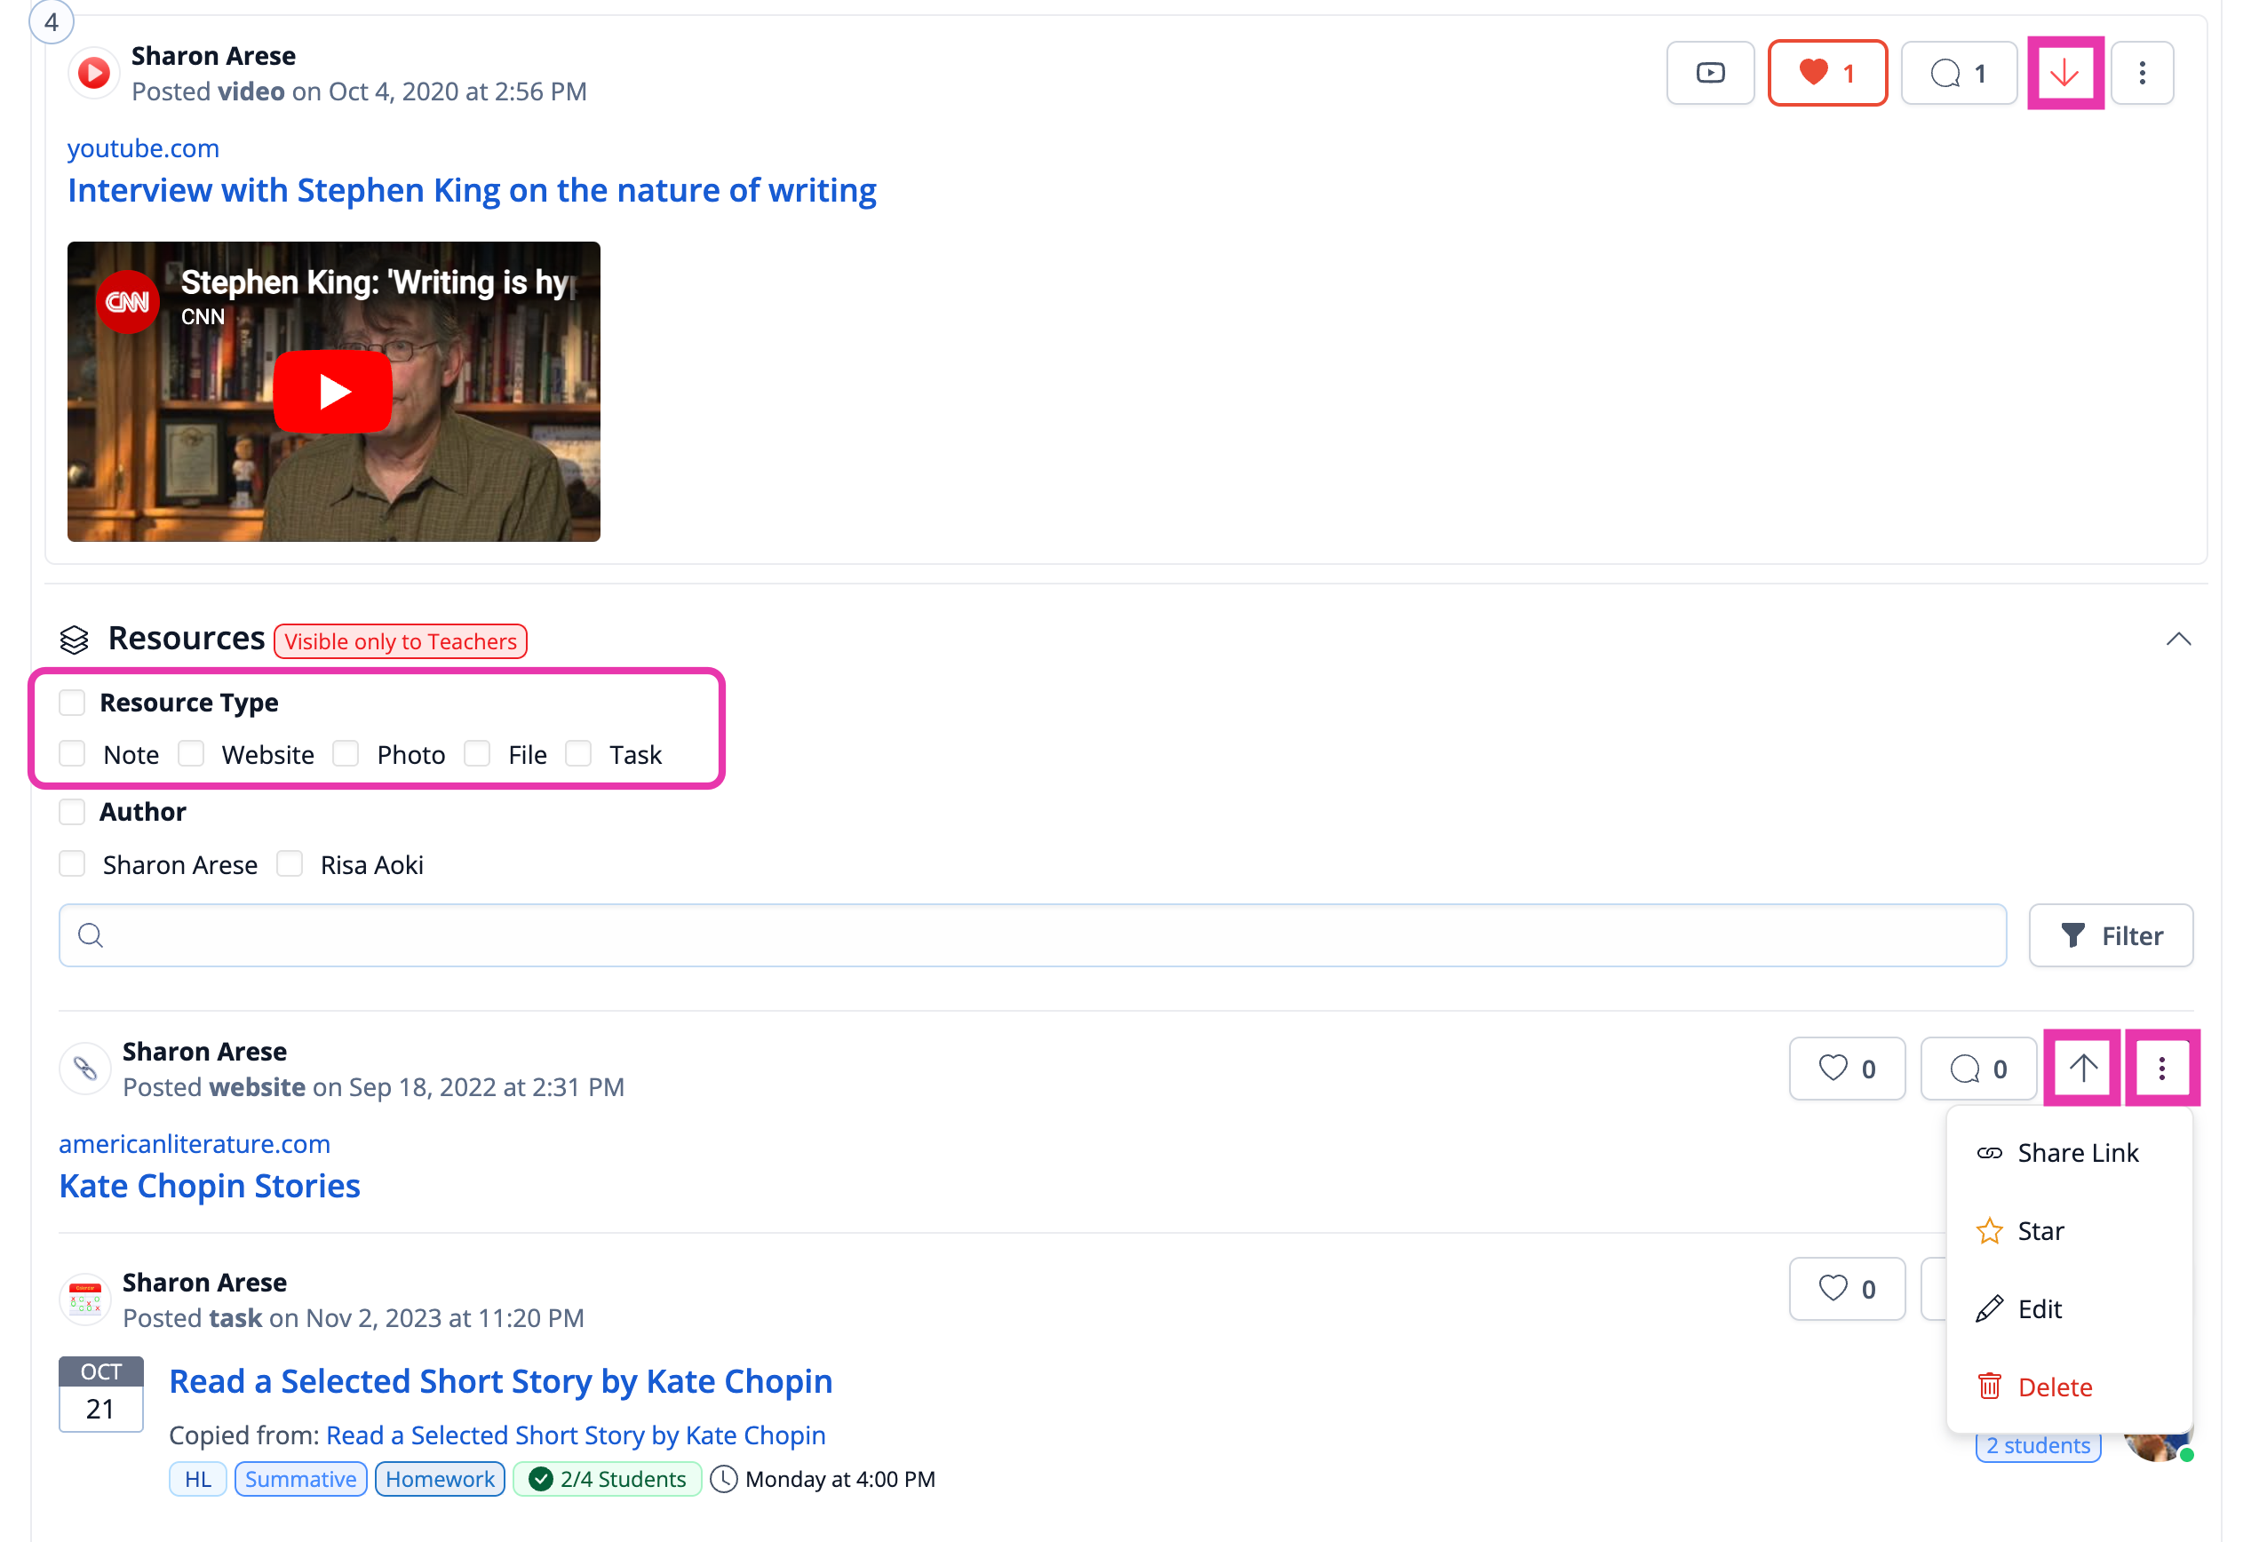Check the Author checkbox
2251x1542 pixels.
click(x=73, y=812)
